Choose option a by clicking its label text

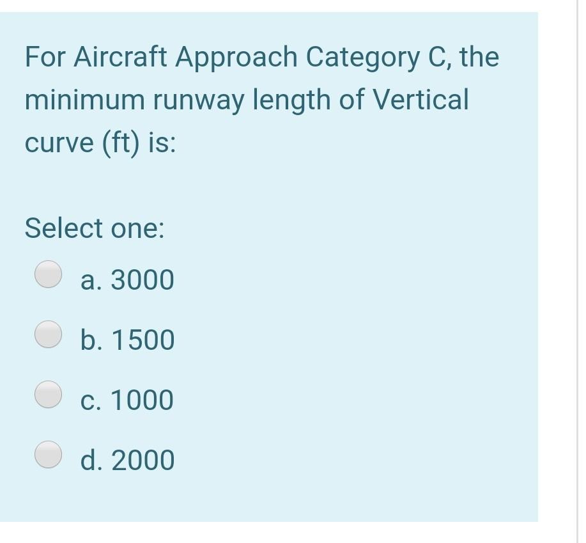[x=127, y=279]
